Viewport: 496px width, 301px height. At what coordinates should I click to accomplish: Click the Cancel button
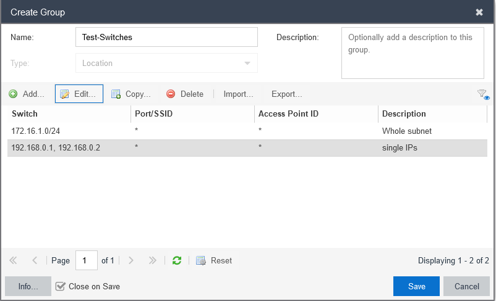(466, 286)
